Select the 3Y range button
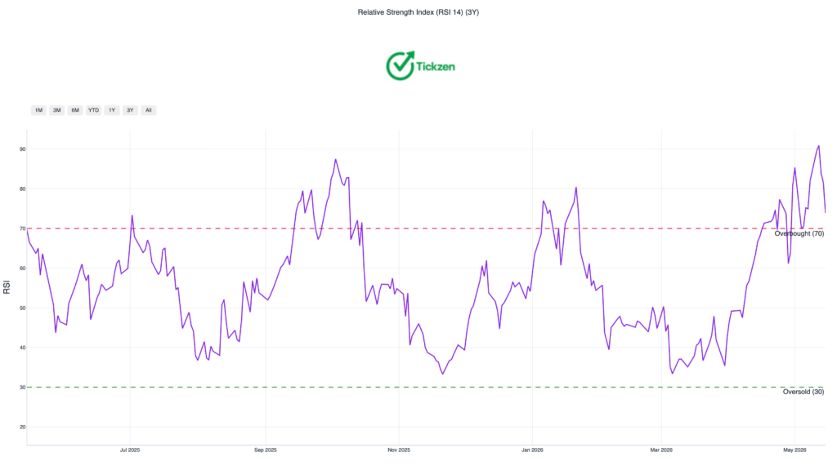Viewport: 837px width, 470px height. click(130, 110)
